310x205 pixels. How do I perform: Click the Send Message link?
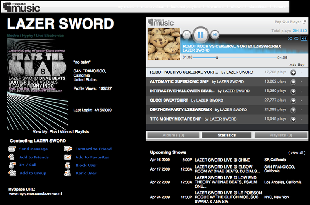[33, 149]
